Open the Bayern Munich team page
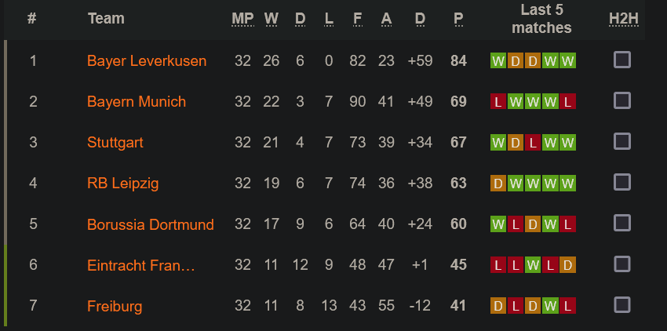The height and width of the screenshot is (331, 667). point(137,102)
